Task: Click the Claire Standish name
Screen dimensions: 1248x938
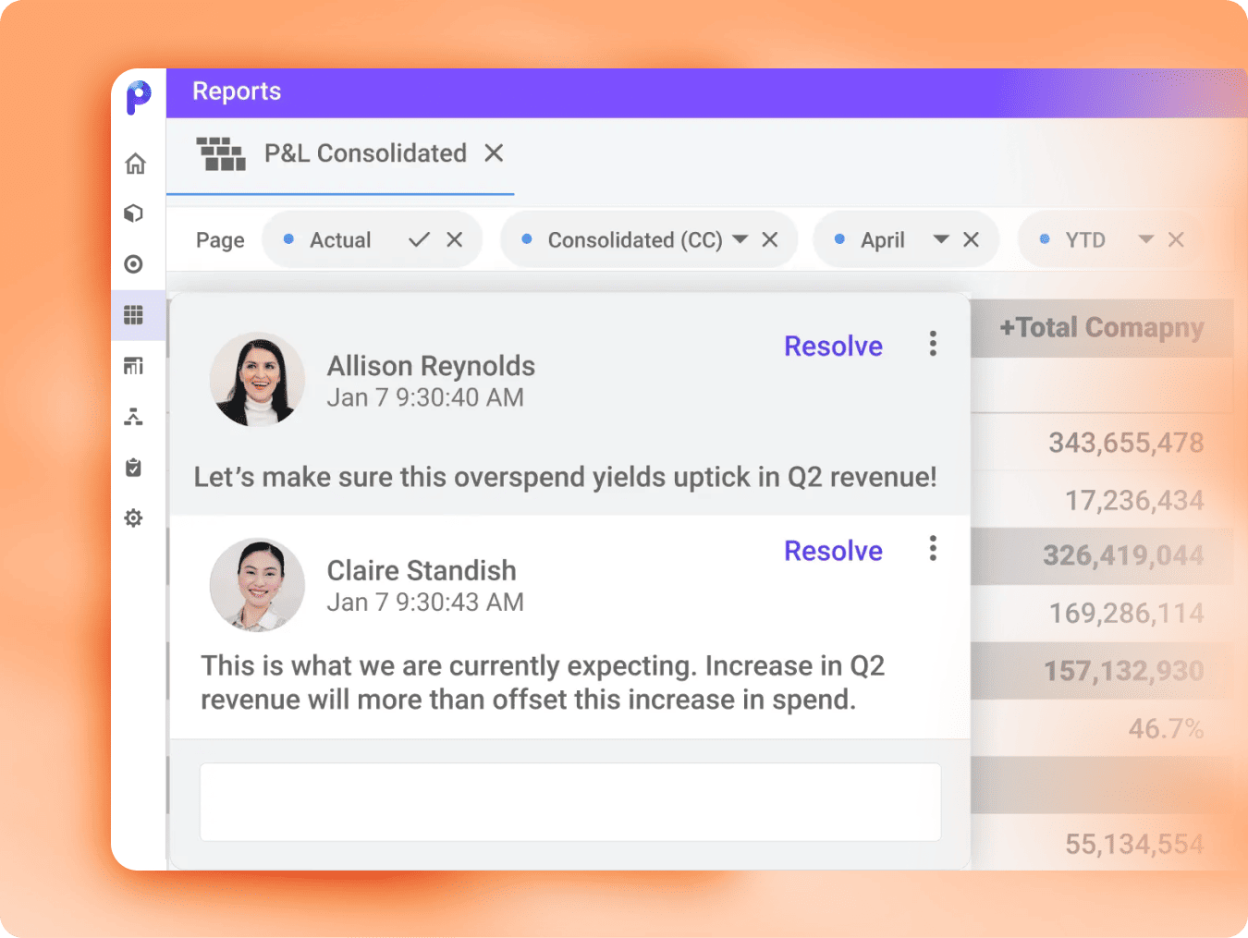Action: (422, 571)
